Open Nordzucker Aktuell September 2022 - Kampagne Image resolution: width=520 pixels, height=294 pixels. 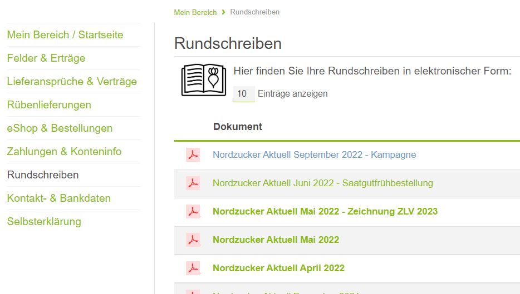(315, 155)
